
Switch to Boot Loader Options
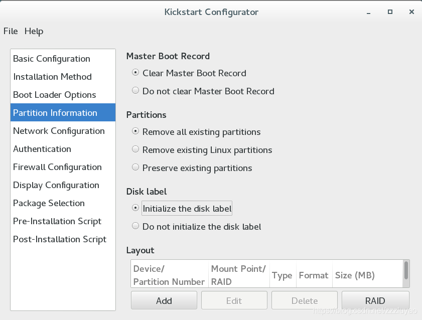(x=63, y=95)
